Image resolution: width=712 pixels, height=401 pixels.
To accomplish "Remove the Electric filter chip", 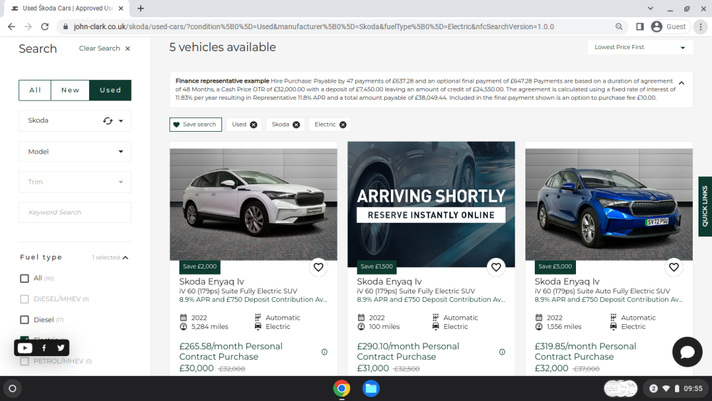I will tap(343, 125).
